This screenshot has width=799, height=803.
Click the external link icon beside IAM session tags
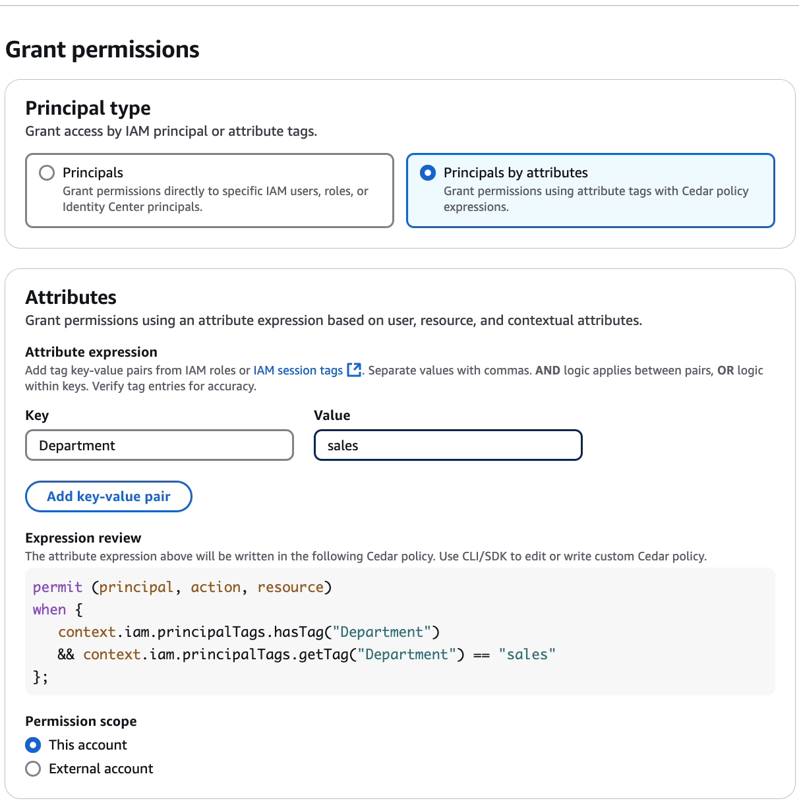(354, 370)
